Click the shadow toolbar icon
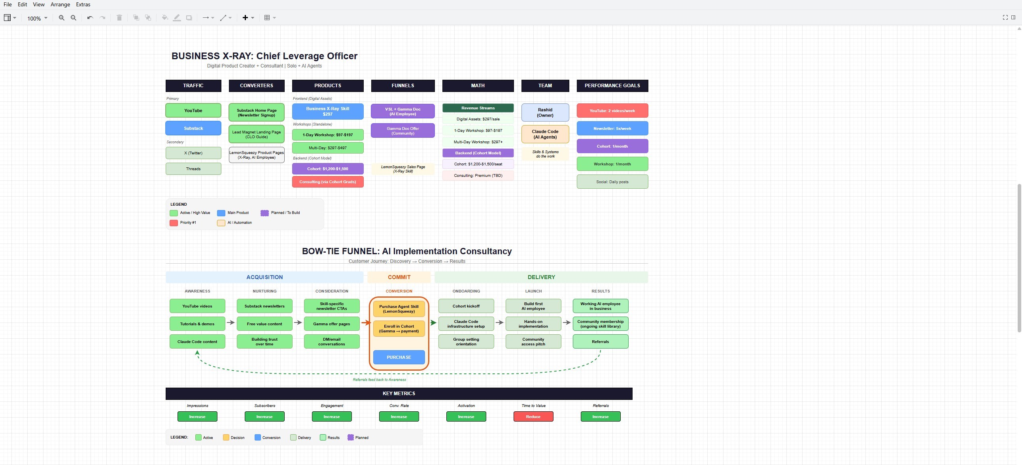This screenshot has height=465, width=1022. 189,18
